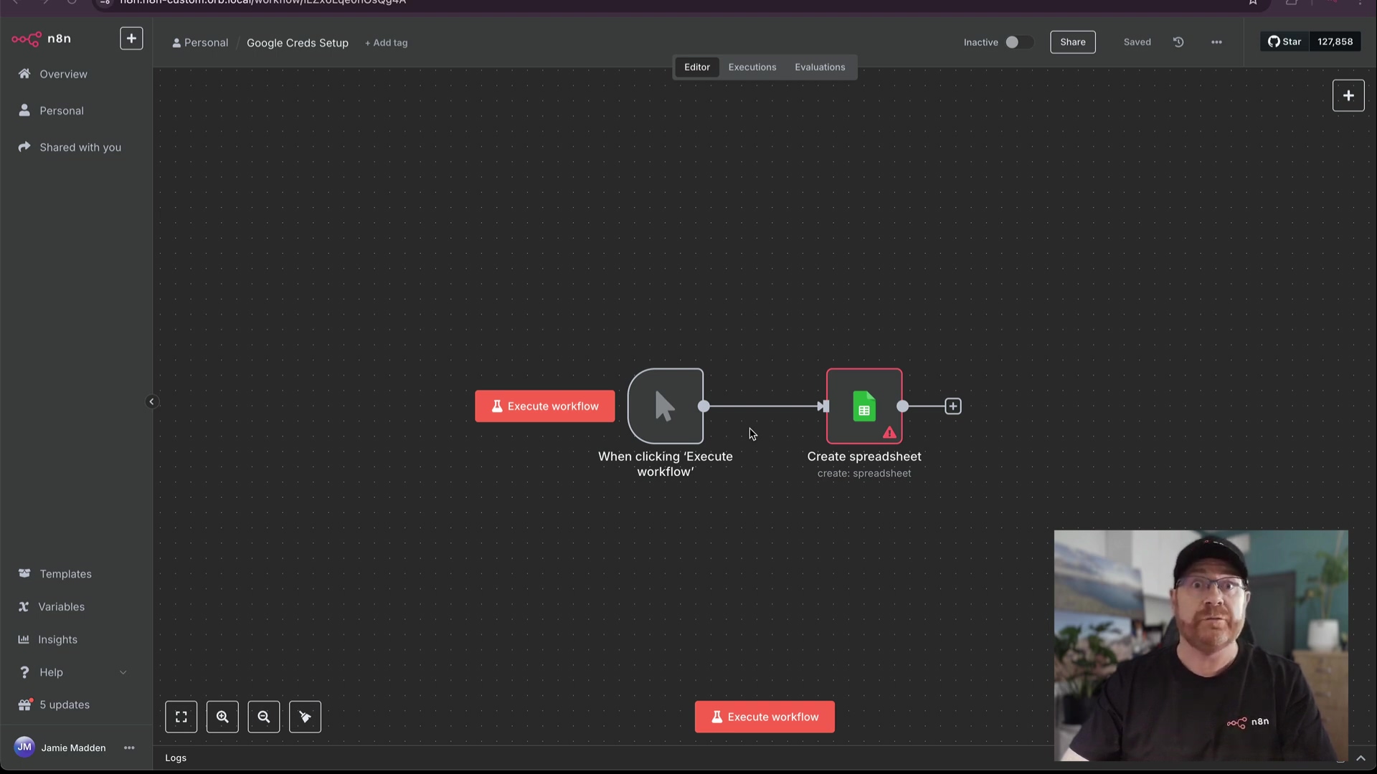Click the Share button
This screenshot has width=1377, height=774.
click(1072, 42)
